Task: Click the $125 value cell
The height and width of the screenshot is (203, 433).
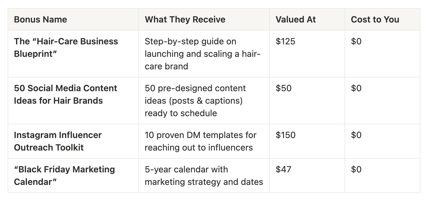Action: [286, 42]
